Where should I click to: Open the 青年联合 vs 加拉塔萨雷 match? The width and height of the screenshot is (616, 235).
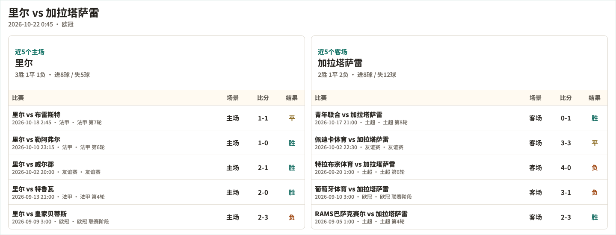tap(459, 118)
